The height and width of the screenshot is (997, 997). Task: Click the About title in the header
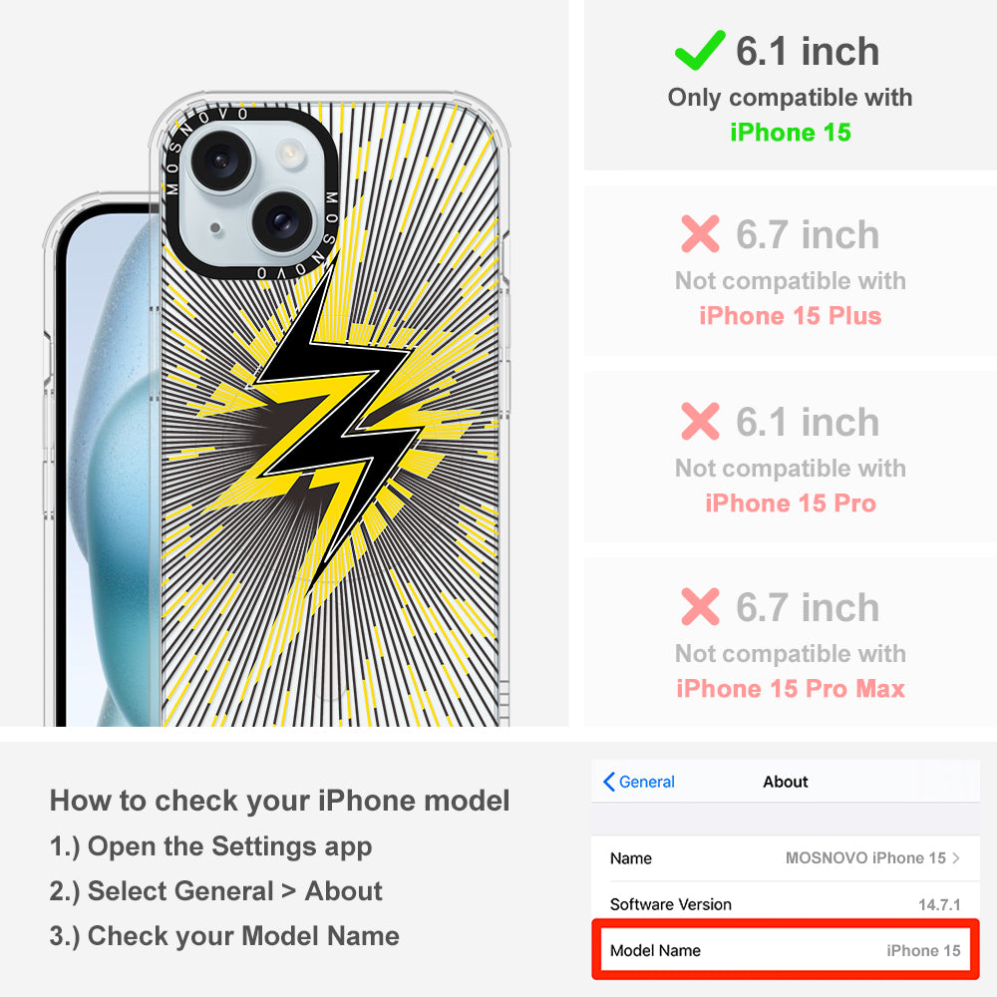786,782
